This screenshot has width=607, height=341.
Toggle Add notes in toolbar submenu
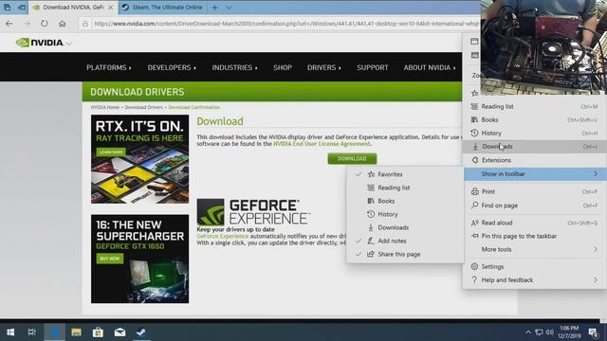405,241
